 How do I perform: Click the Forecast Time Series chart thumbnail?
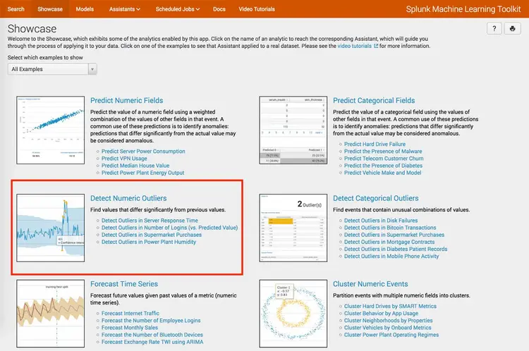[x=51, y=314]
